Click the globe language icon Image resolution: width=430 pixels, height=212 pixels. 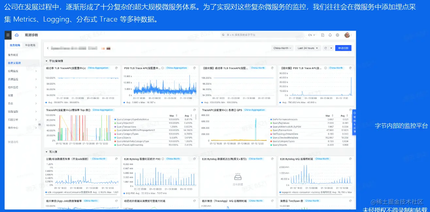coord(338,35)
